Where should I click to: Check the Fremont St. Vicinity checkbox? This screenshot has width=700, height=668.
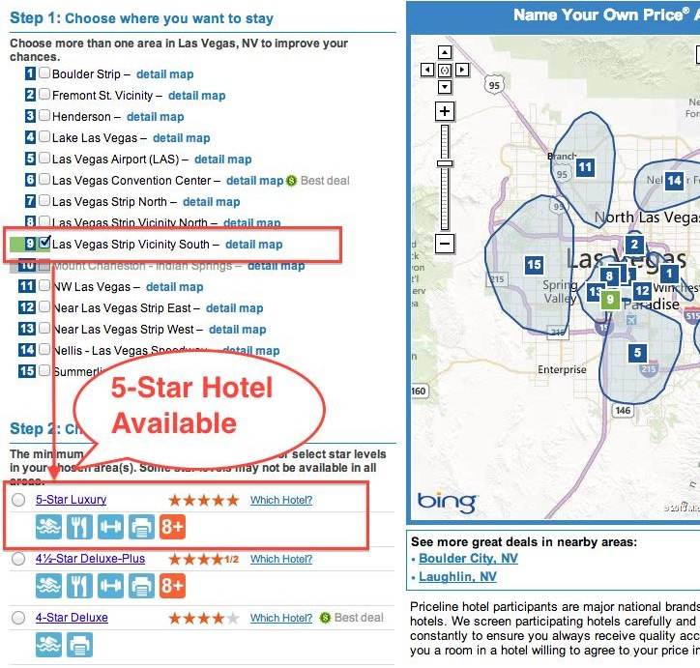[x=44, y=94]
